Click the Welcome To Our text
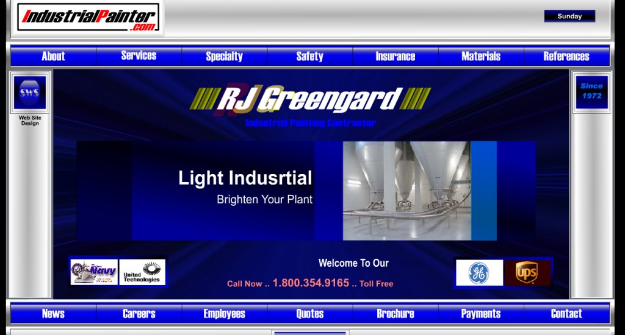 [353, 263]
